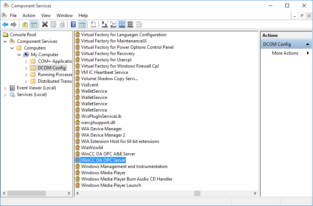This screenshot has height=206, width=313.
Task: Click the Back arrow toolbar icon
Action: [x=5, y=24]
